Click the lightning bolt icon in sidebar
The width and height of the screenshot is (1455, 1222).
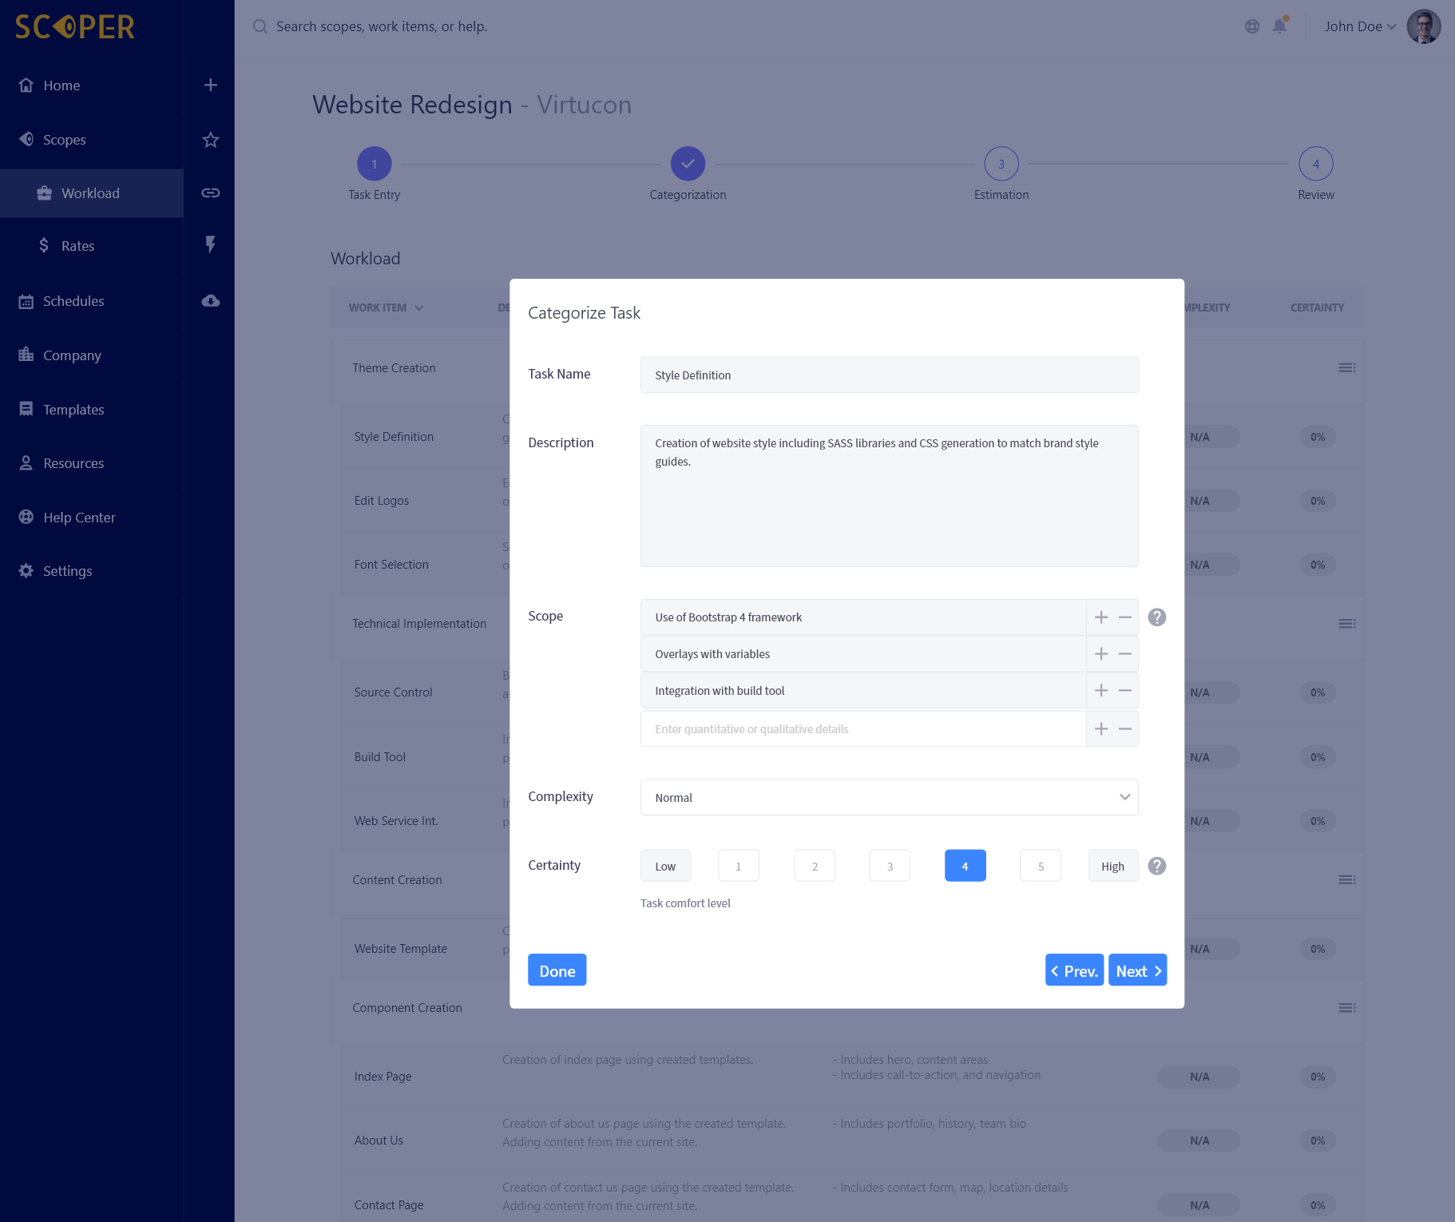tap(210, 244)
